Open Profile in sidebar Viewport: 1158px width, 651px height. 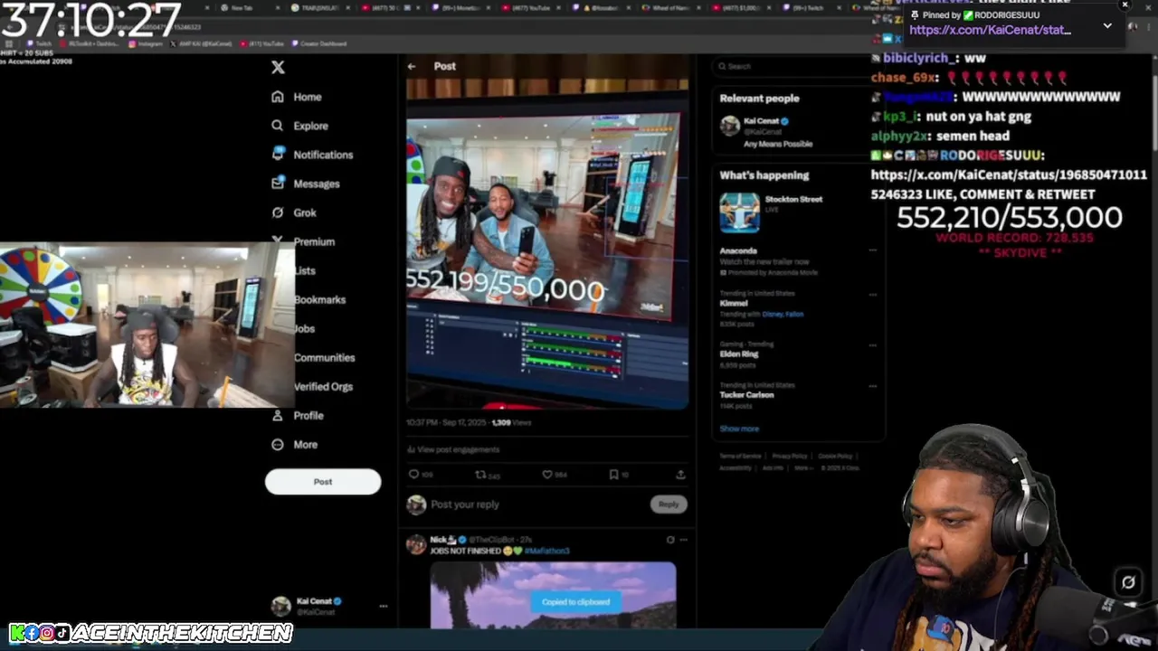308,415
